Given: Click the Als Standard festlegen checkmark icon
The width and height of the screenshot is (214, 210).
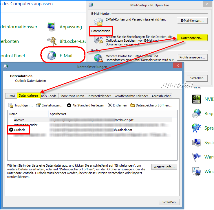Looking at the screenshot, I should tap(69, 105).
